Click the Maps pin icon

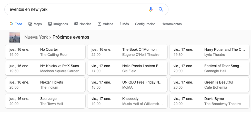[30, 24]
